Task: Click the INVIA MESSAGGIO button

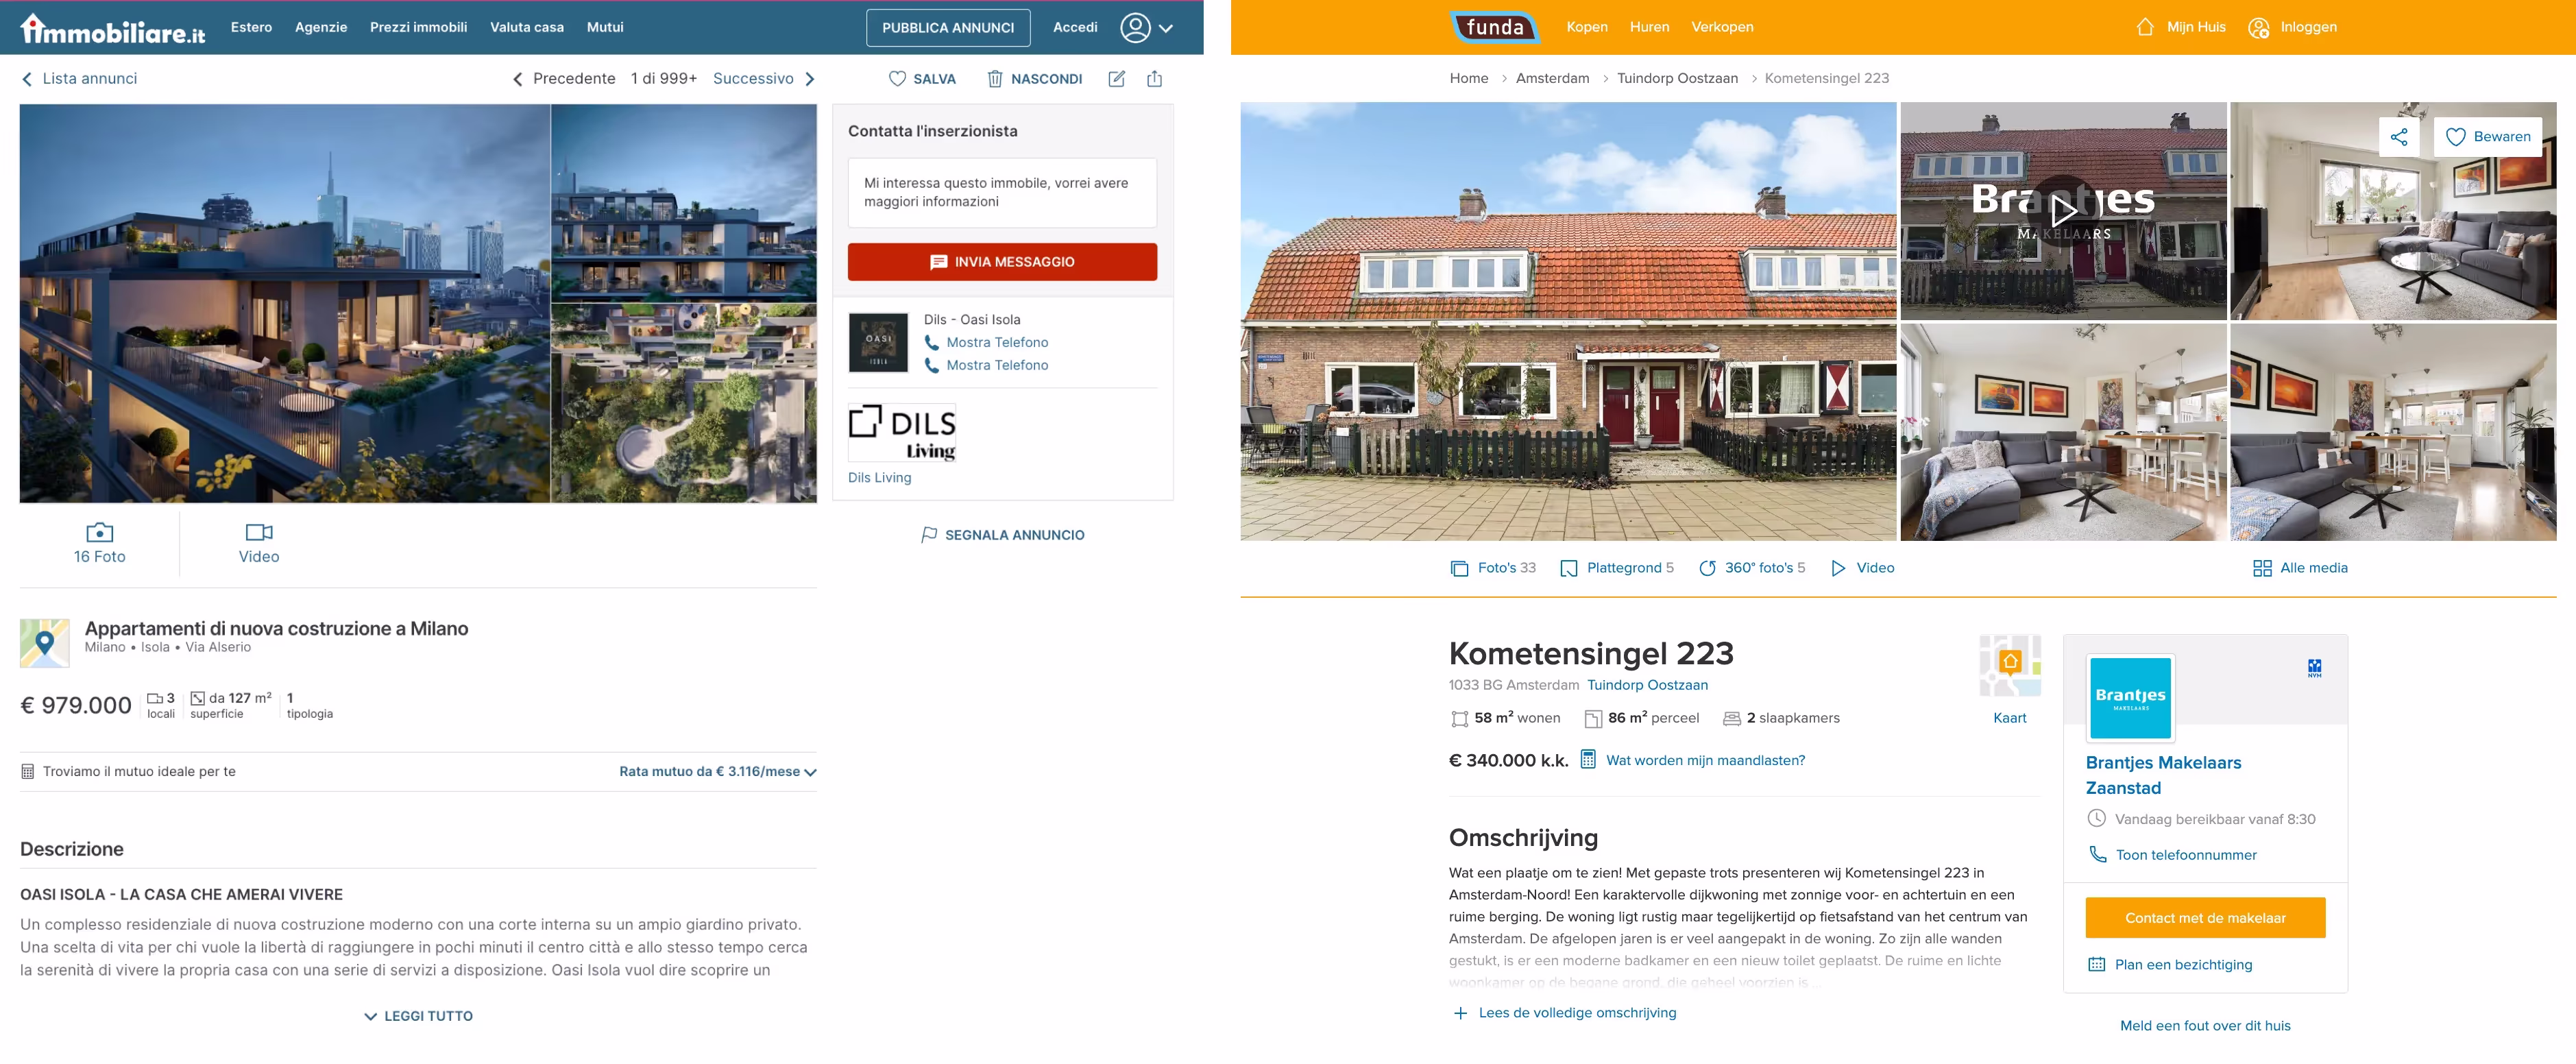Action: (1002, 262)
